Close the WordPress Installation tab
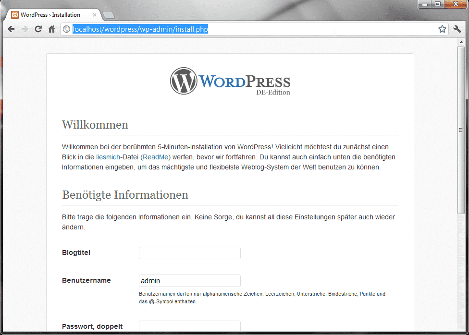 95,15
